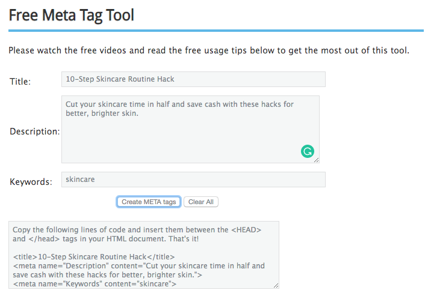Open the green Grammarly icon in Description box
This screenshot has width=431, height=299.
point(308,151)
